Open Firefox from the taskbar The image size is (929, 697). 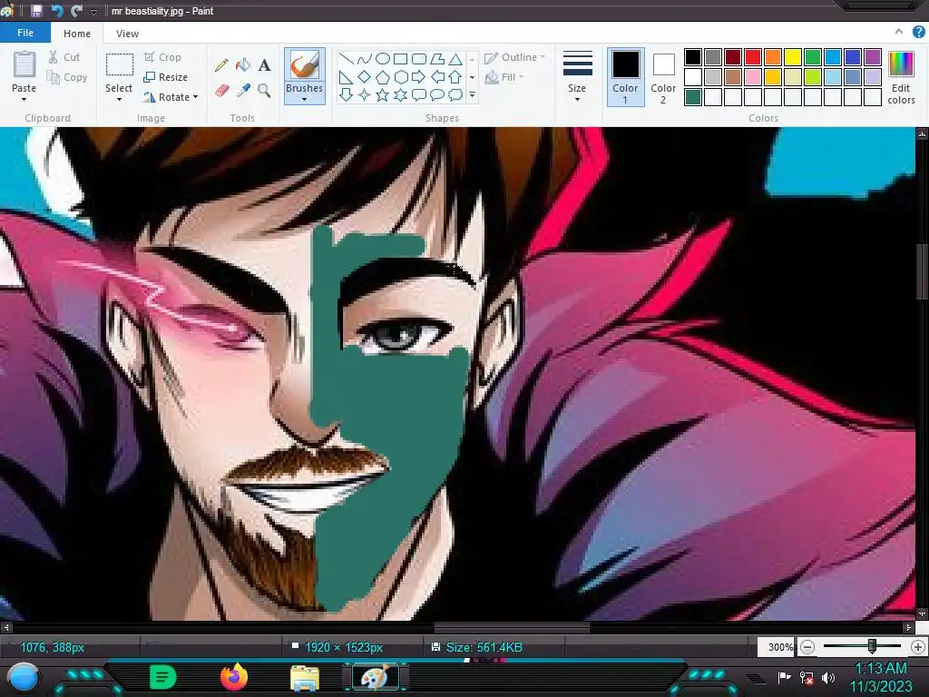coord(234,677)
